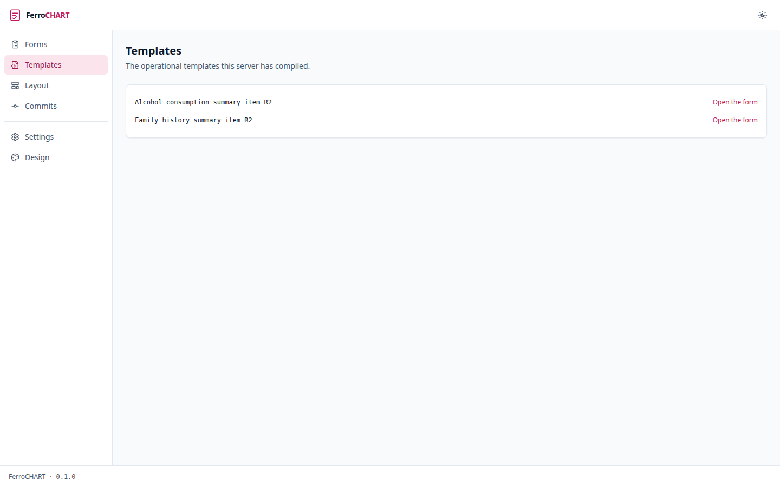The image size is (780, 487).
Task: Open the Settings menu item
Action: pyautogui.click(x=56, y=137)
